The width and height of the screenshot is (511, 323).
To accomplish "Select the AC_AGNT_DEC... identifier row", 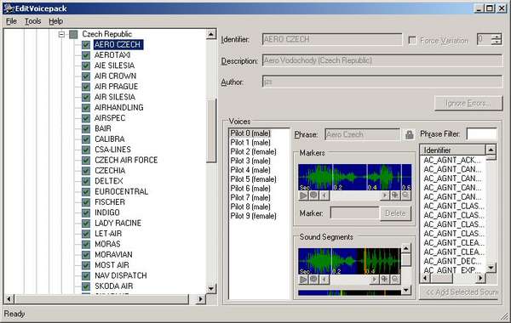I will pyautogui.click(x=452, y=261).
